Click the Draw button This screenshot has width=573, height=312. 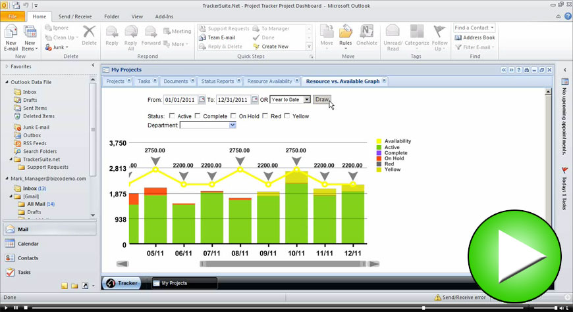[322, 99]
